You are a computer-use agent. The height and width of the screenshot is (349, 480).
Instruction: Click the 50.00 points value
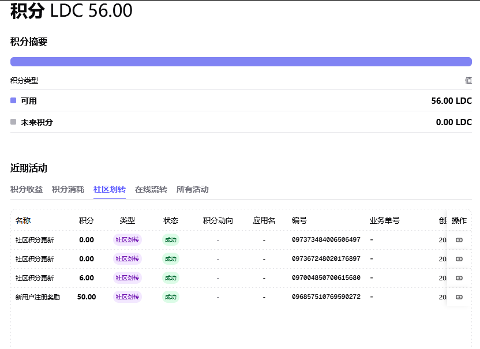[x=87, y=297]
